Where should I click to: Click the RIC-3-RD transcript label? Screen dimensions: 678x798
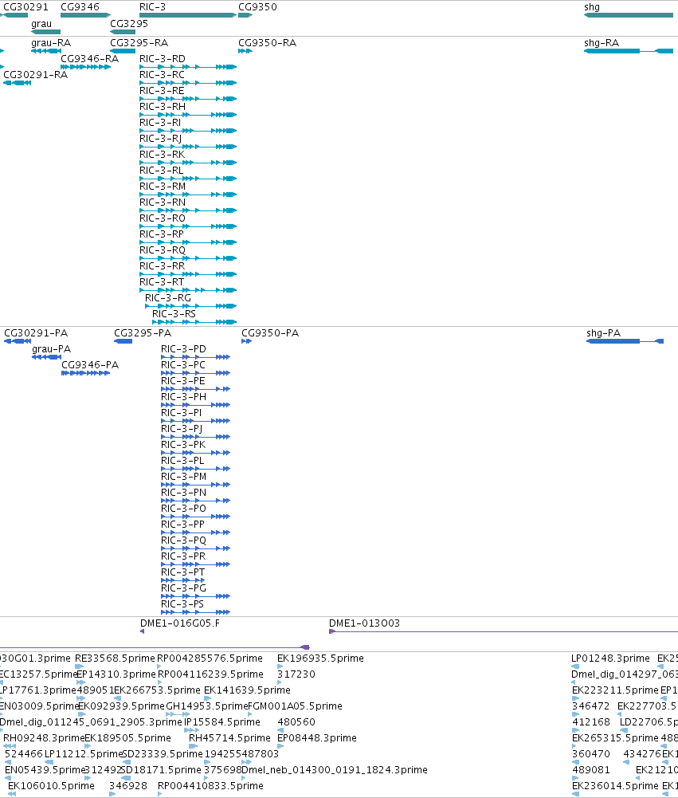pyautogui.click(x=163, y=59)
